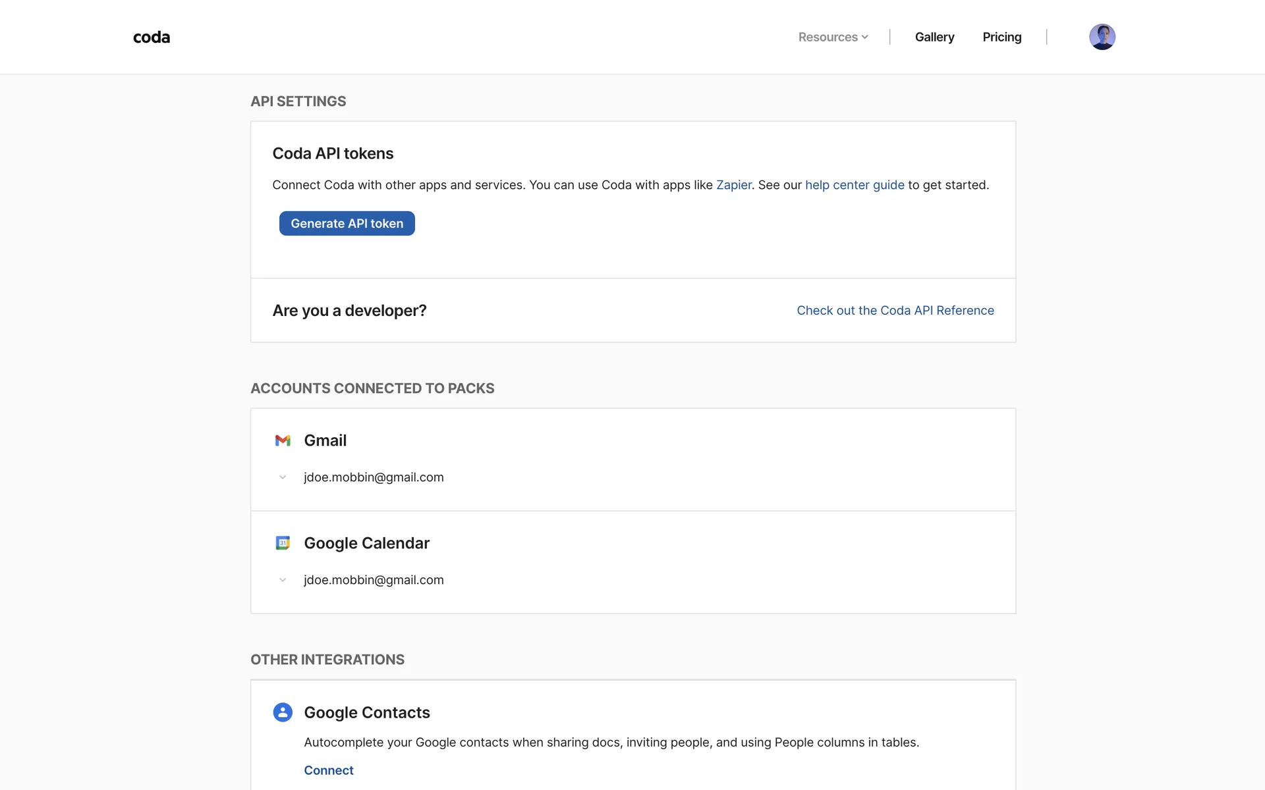This screenshot has width=1265, height=790.
Task: Click the coda logo in header
Action: pos(152,38)
